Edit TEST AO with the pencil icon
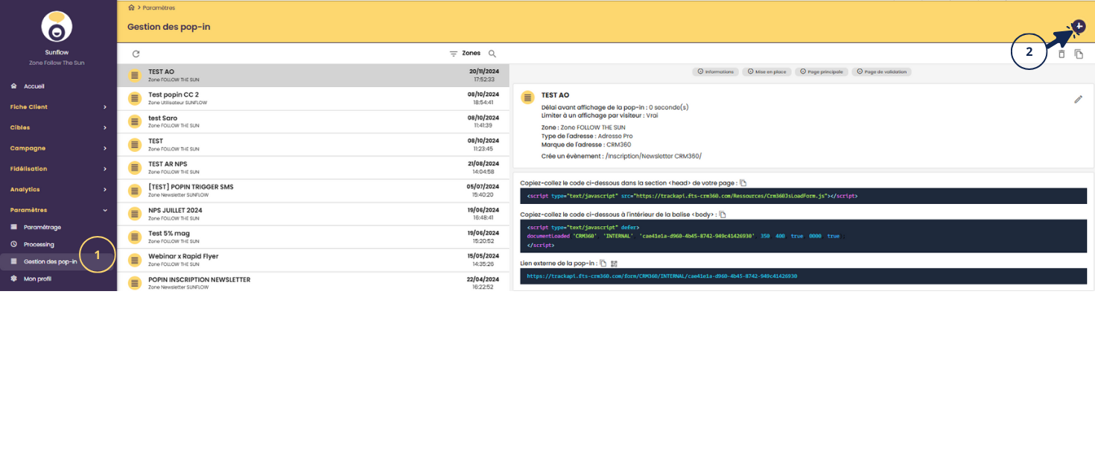This screenshot has width=1095, height=472. click(x=1078, y=99)
